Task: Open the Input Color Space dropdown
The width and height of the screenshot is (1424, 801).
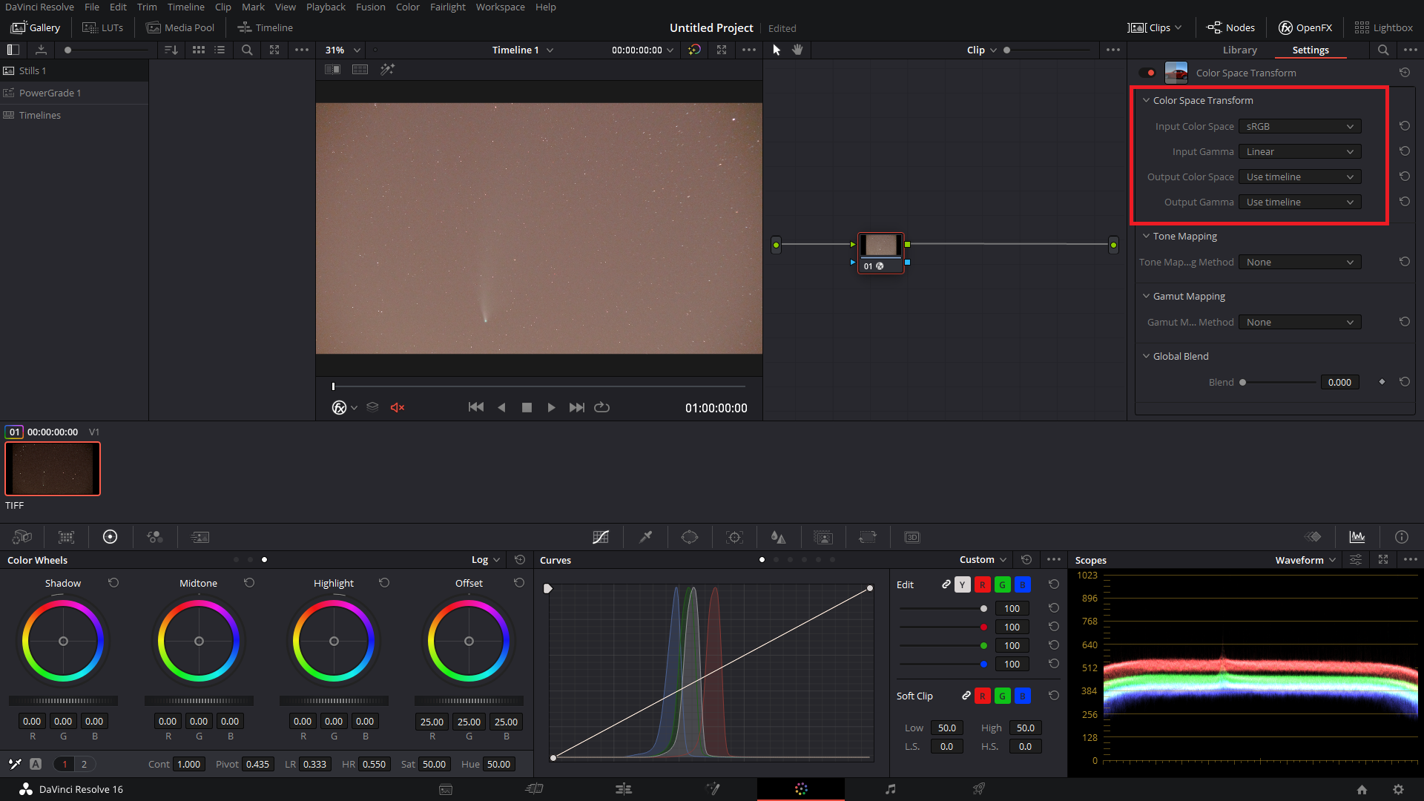Action: tap(1299, 126)
